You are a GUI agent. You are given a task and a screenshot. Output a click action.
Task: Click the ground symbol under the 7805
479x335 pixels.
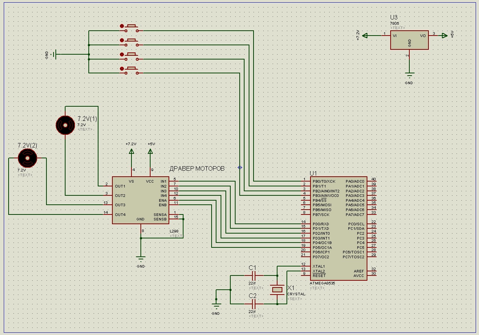click(x=409, y=74)
